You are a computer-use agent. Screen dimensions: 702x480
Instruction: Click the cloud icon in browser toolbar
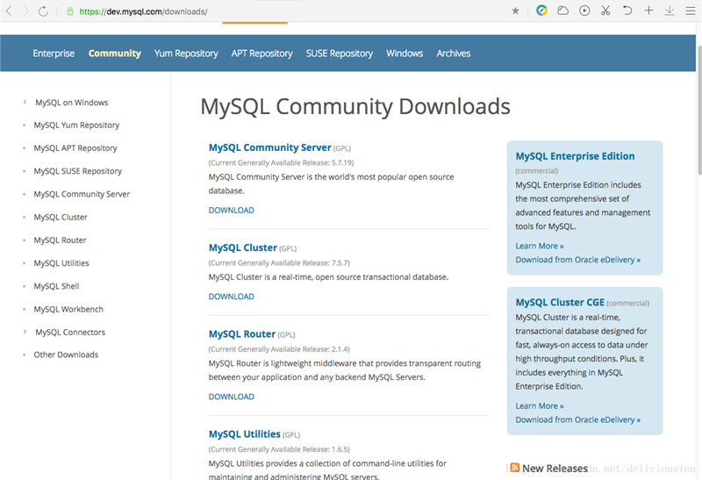(563, 11)
